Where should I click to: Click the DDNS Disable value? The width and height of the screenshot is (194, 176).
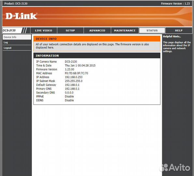point(69,100)
